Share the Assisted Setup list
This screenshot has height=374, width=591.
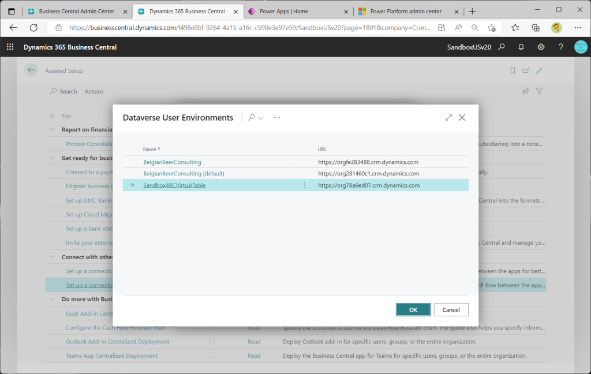(526, 91)
